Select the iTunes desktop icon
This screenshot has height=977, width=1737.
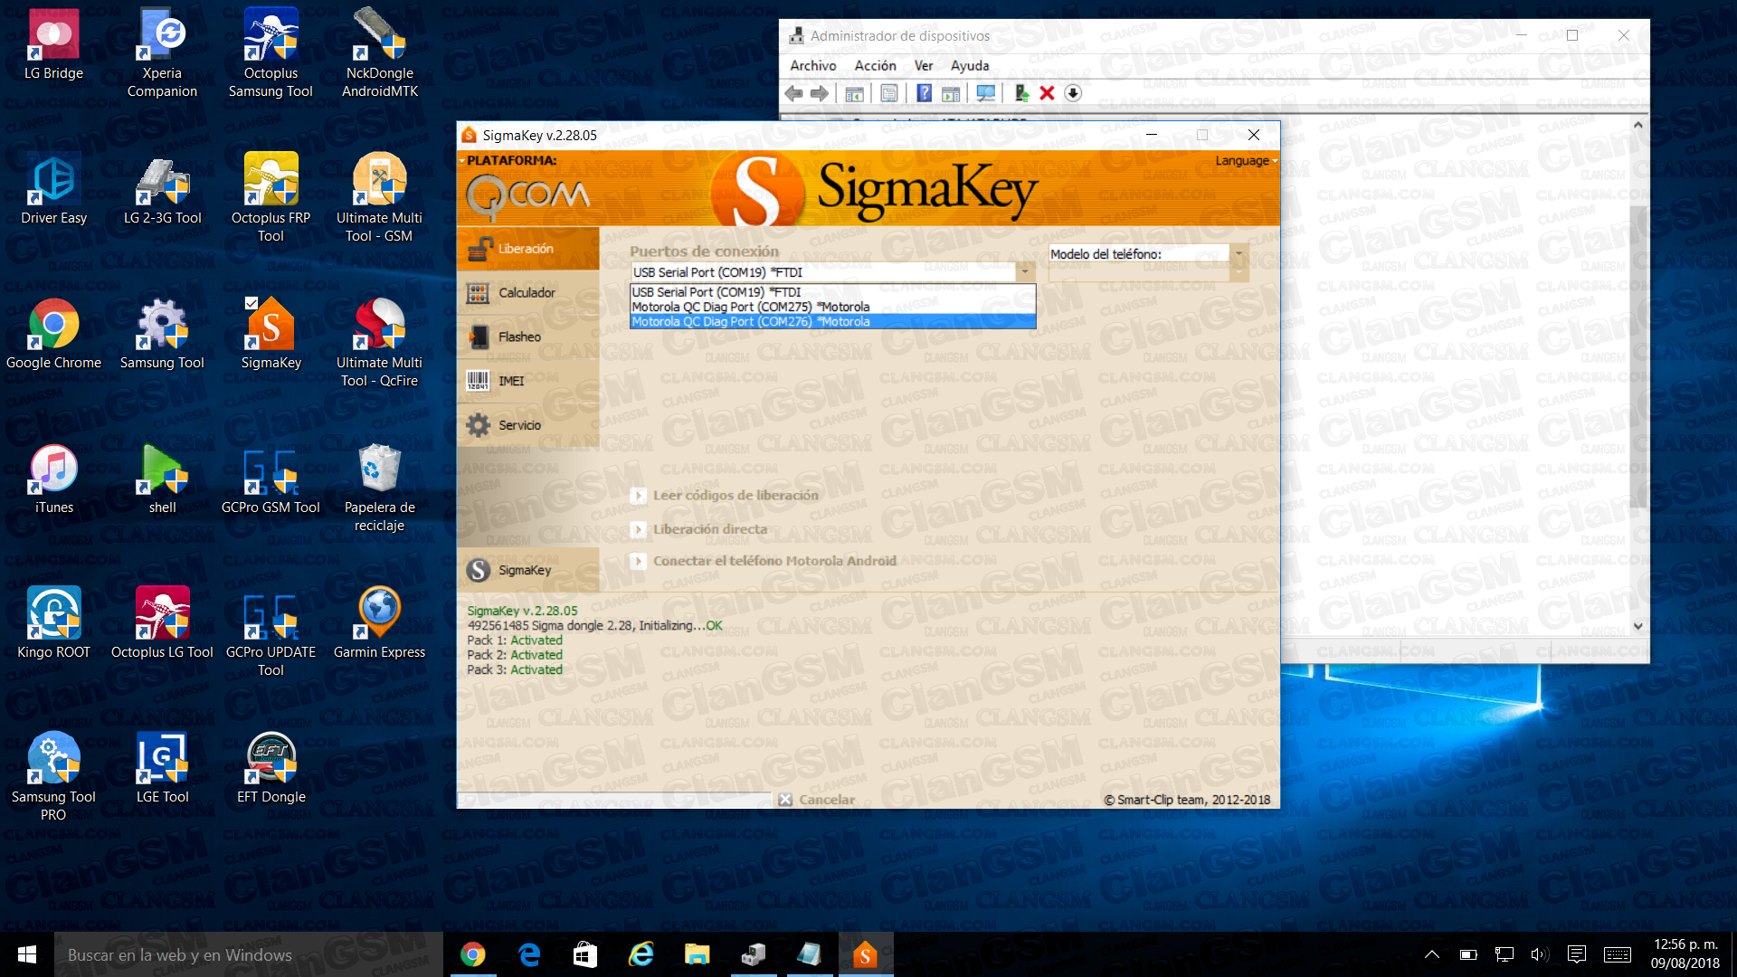tap(53, 479)
